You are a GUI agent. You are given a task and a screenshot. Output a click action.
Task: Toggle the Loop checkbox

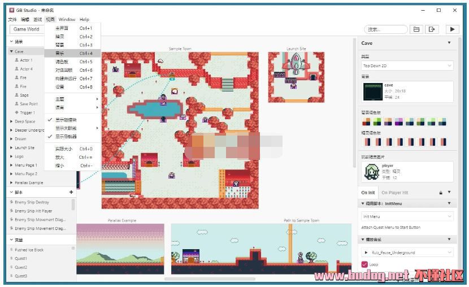[364, 264]
